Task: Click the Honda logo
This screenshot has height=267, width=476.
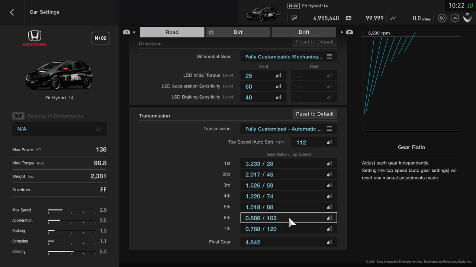Action: tap(35, 38)
